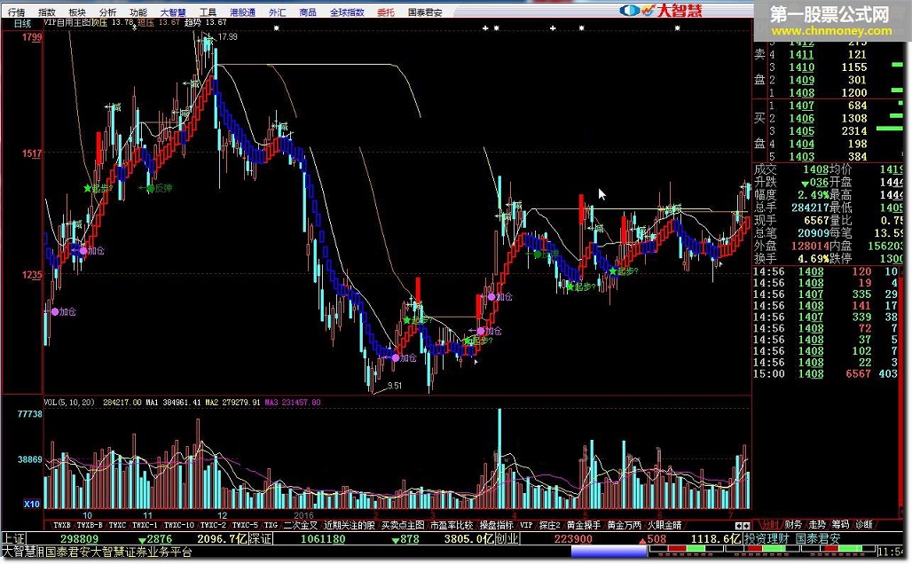The height and width of the screenshot is (564, 912).
Task: Open the 外汇 menu
Action: pyautogui.click(x=278, y=12)
